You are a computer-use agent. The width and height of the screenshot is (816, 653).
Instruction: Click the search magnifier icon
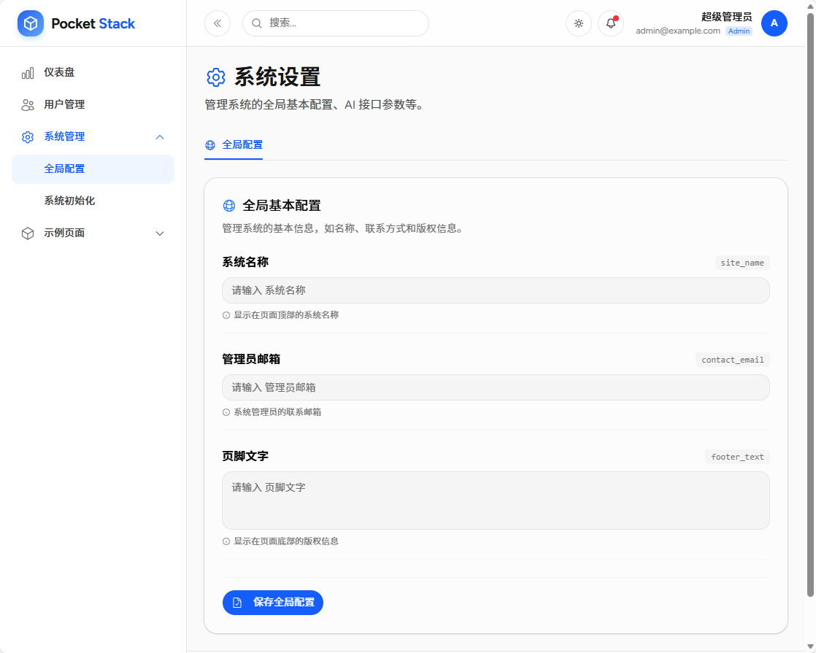(256, 23)
